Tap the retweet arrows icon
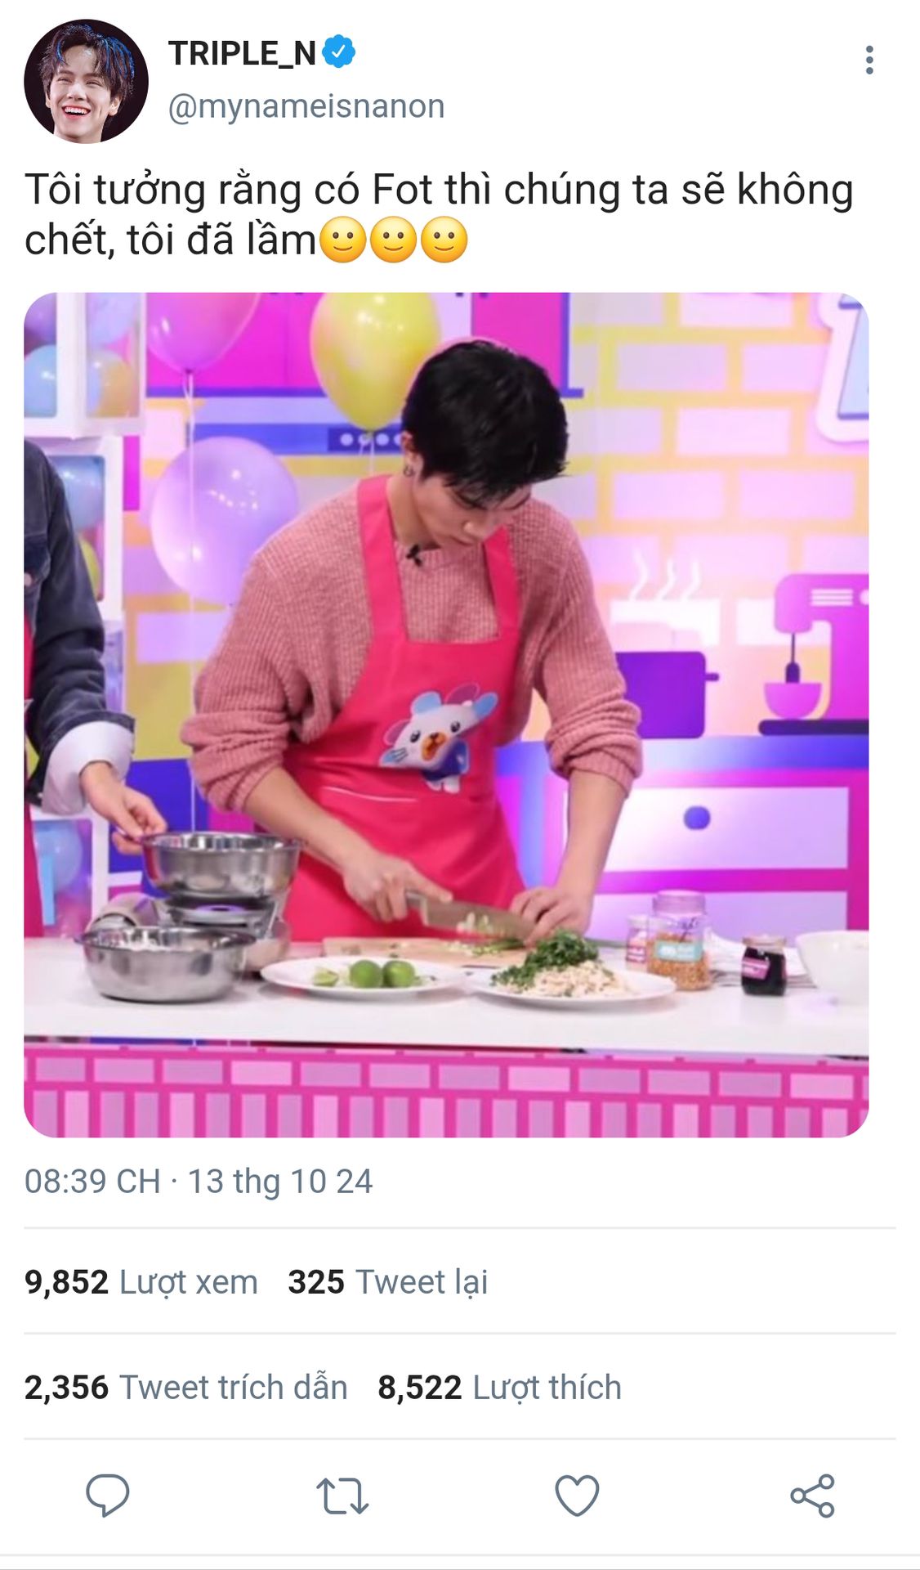 coord(342,1496)
